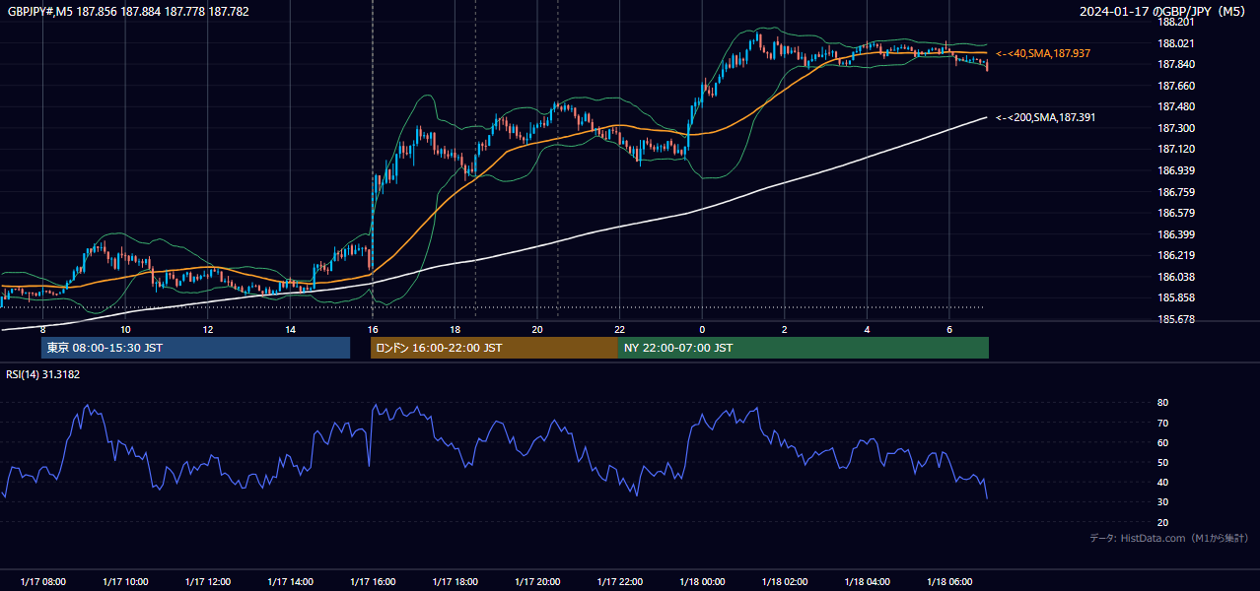Click the 1/18 00:00 time axis label
The image size is (1260, 591).
(x=701, y=581)
